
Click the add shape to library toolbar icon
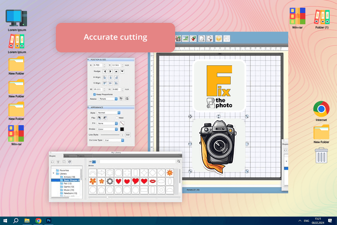(193, 39)
